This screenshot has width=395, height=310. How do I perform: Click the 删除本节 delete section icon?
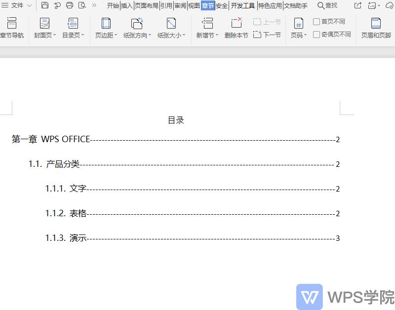click(x=236, y=27)
